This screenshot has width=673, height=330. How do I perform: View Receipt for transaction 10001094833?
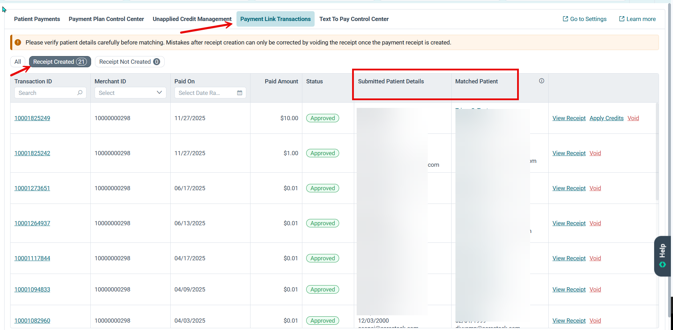[x=569, y=289]
